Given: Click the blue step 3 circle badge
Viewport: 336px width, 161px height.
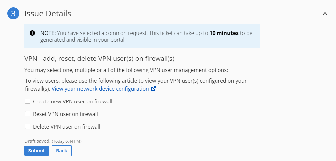Looking at the screenshot, I should pyautogui.click(x=13, y=13).
